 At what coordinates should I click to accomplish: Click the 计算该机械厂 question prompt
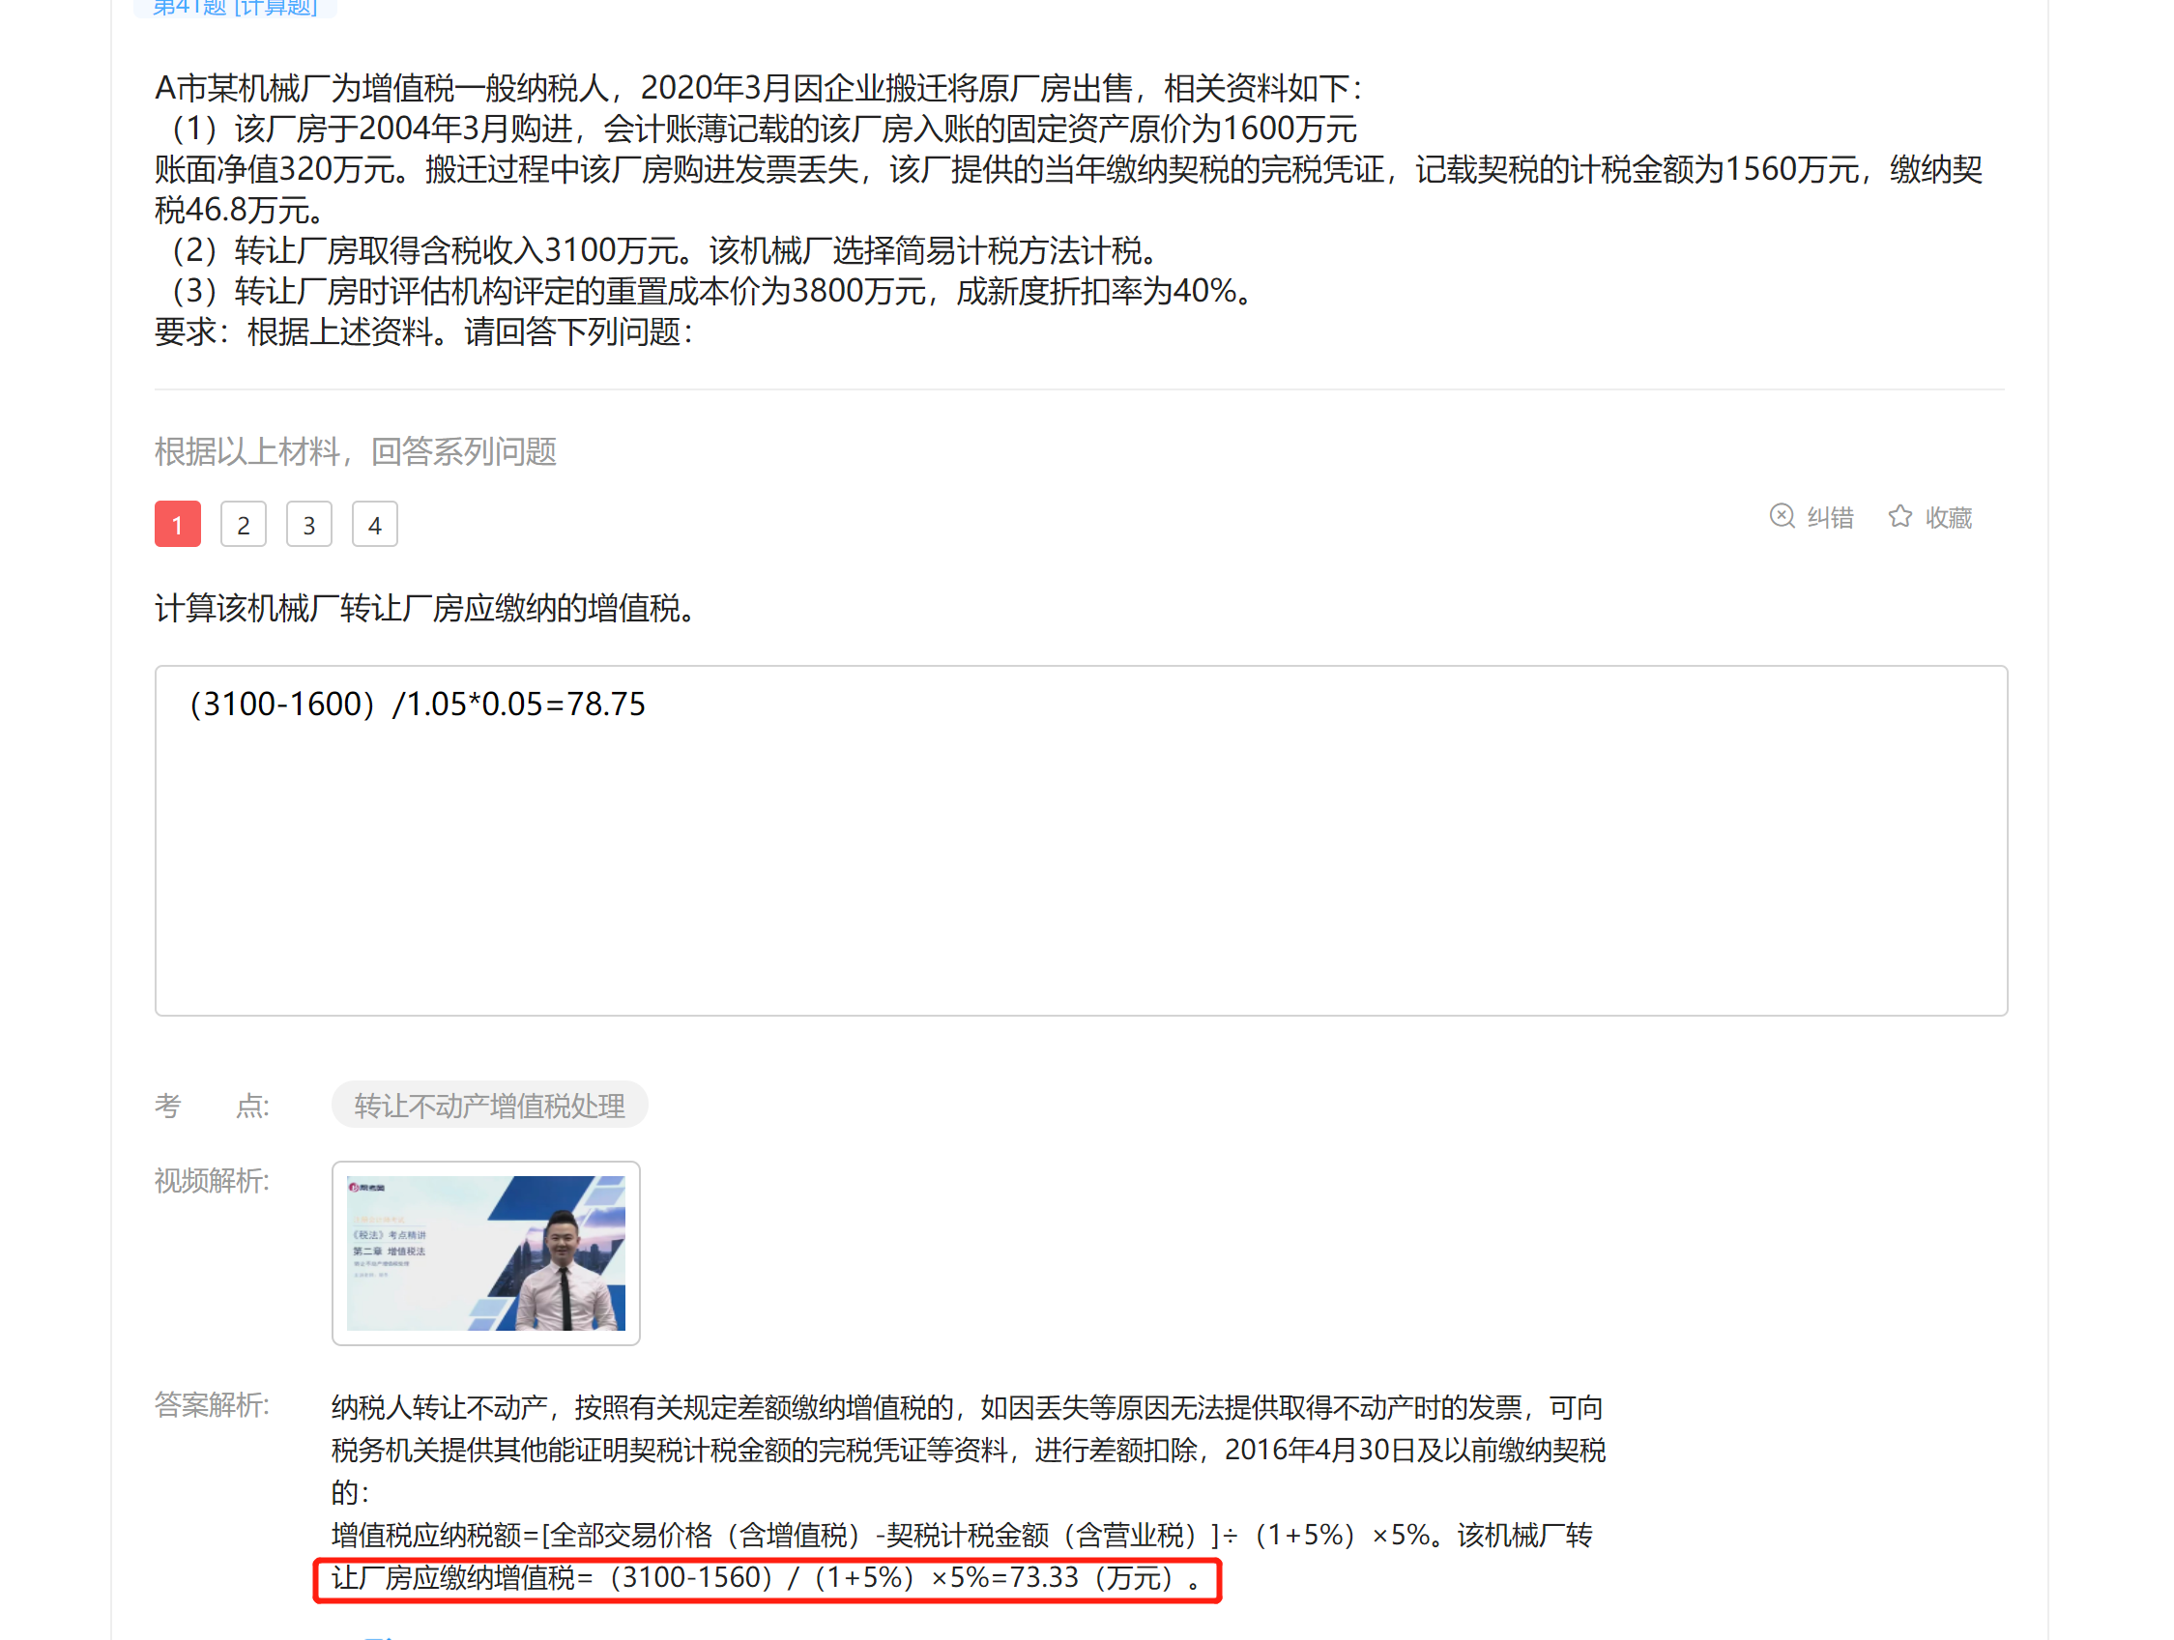(x=425, y=608)
